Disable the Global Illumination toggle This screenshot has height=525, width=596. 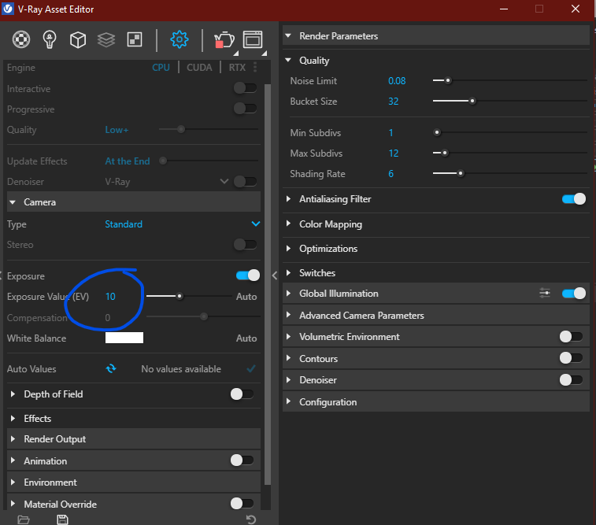pos(574,294)
